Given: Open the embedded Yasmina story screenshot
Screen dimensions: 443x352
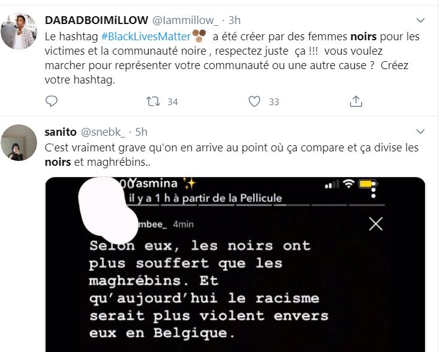Looking at the screenshot, I should [x=235, y=264].
